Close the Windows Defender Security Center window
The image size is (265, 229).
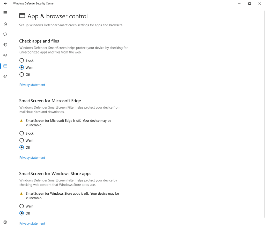[260, 4]
